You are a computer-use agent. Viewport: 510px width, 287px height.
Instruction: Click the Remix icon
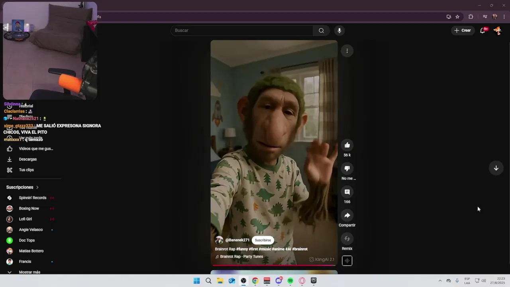tap(347, 239)
